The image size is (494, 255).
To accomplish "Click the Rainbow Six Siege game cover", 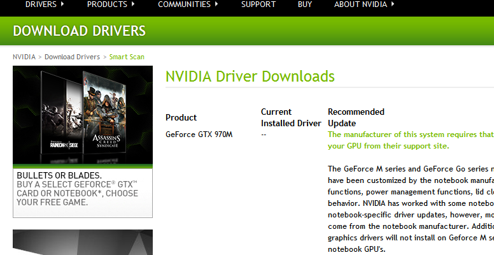I will [62, 113].
